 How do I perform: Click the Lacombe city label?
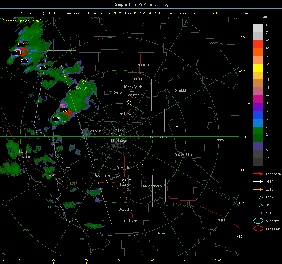[x=135, y=79]
